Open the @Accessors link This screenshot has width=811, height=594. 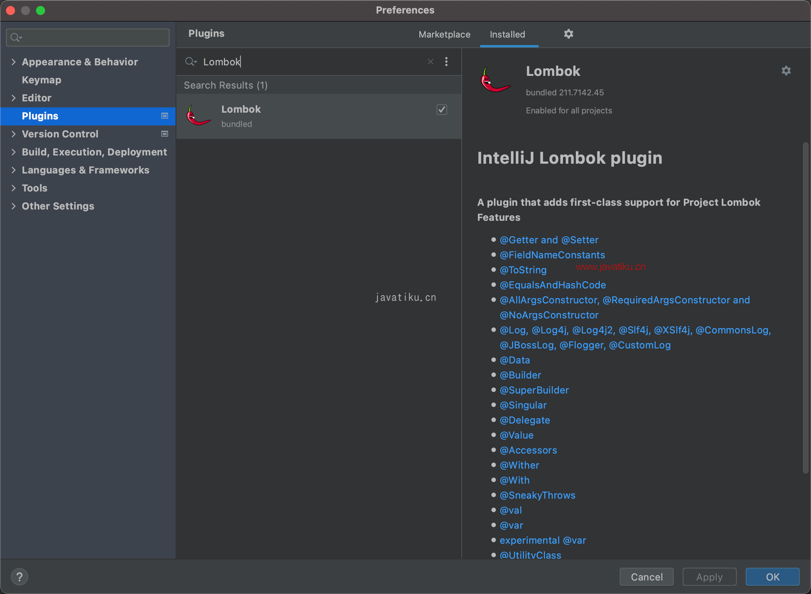tap(528, 450)
